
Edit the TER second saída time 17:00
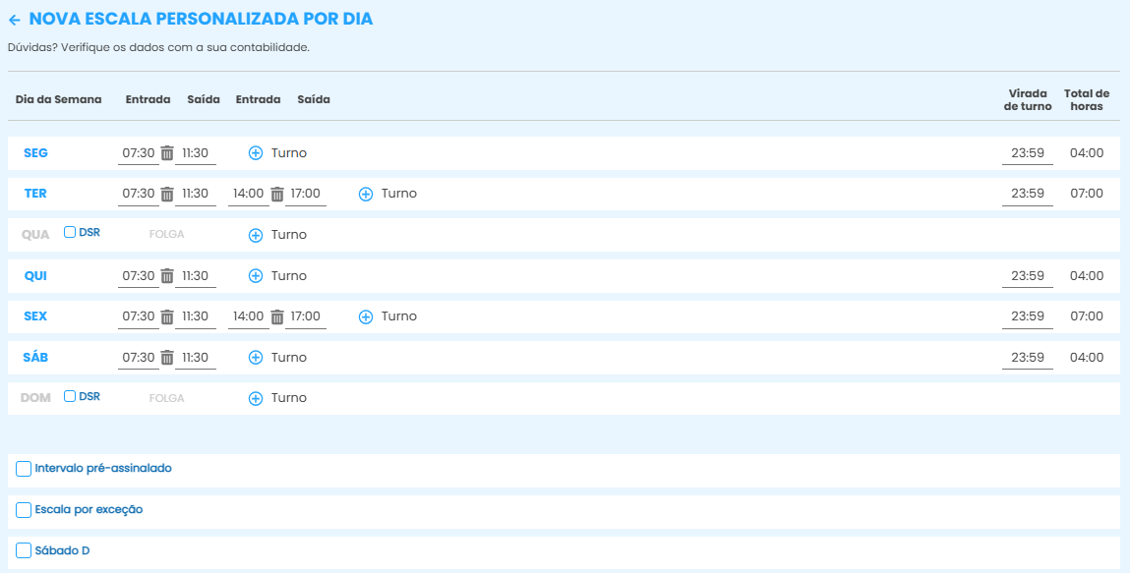click(x=305, y=194)
